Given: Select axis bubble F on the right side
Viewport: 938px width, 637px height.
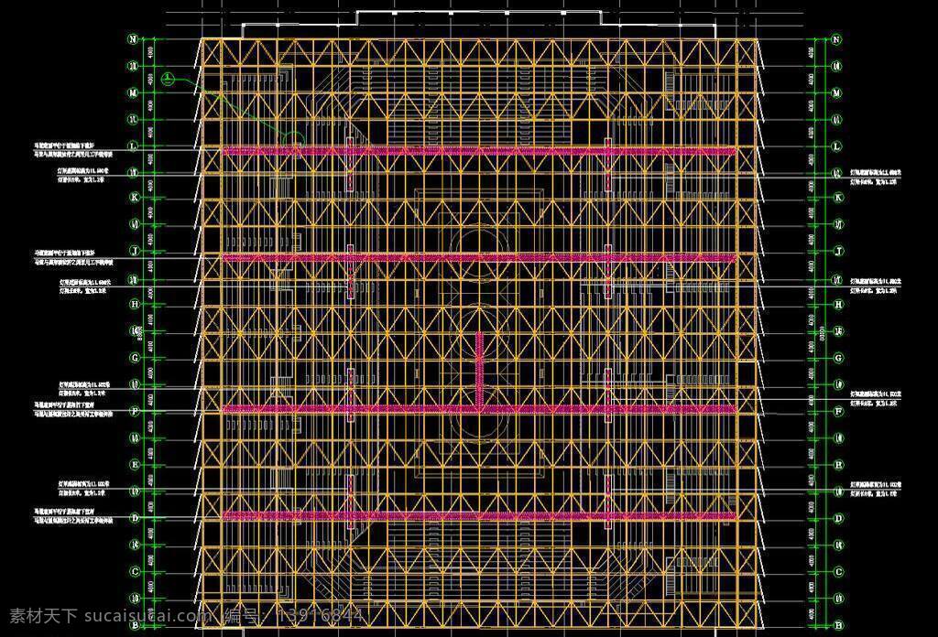Looking at the screenshot, I should [838, 411].
